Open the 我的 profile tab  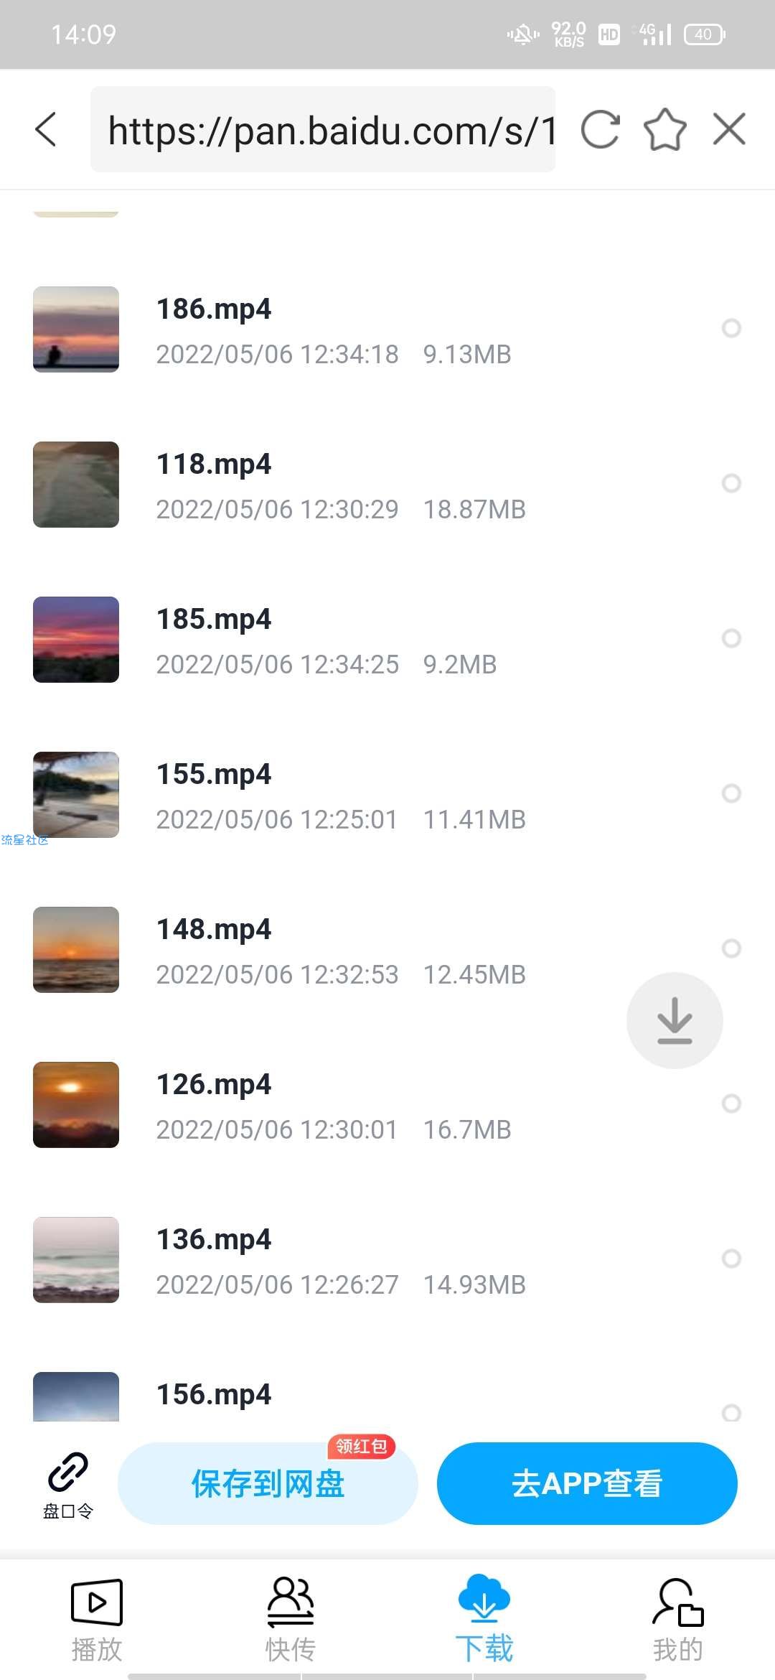click(x=678, y=1620)
